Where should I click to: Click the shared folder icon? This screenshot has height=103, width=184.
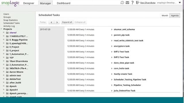click(x=7, y=33)
